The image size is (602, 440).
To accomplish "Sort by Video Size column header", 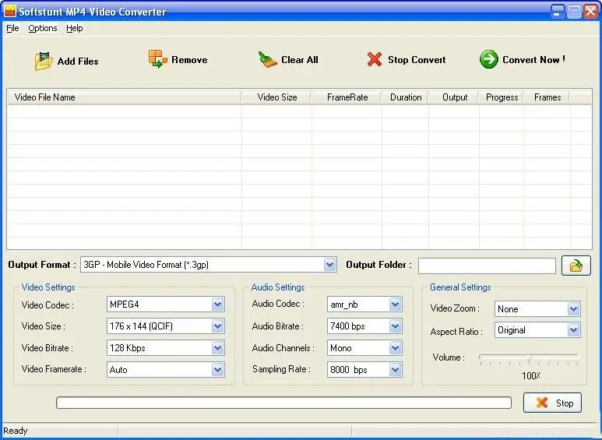I will click(x=276, y=97).
